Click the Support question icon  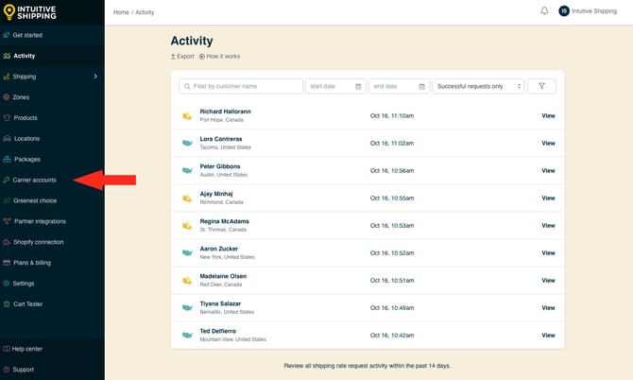7,369
